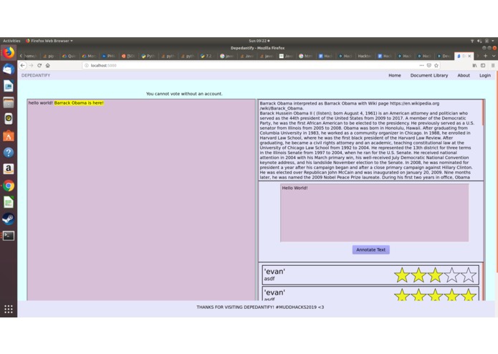Click the DEPEDANTIFY brand link
498x354 pixels.
[x=36, y=75]
